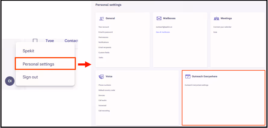Select the outreach@spekit.co mailbox
This screenshot has width=268, height=128.
(164, 27)
